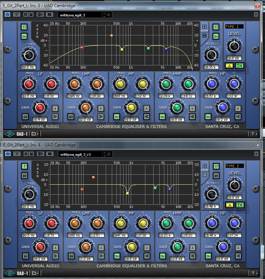Image resolution: width=265 pixels, height=279 pixels.
Task: Click MF band shelf type icon in lower EQ
Action: tap(147, 256)
